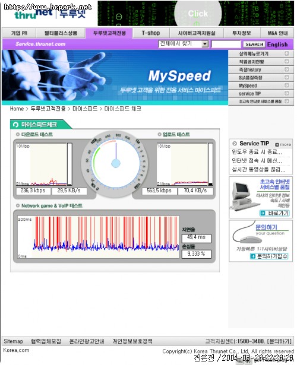
Task: Click the footer [문의하기] link
Action: click(279, 341)
